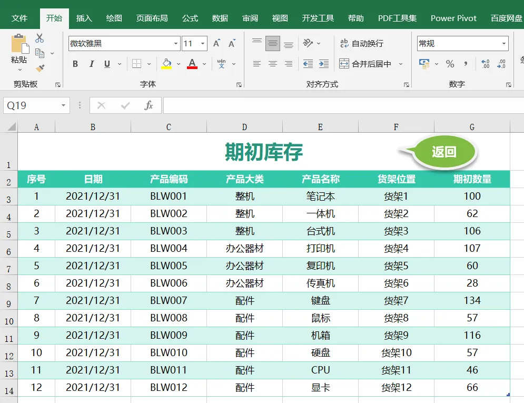This screenshot has height=403, width=524.
Task: Open font name dropdown 微软雅黑
Action: 176,43
